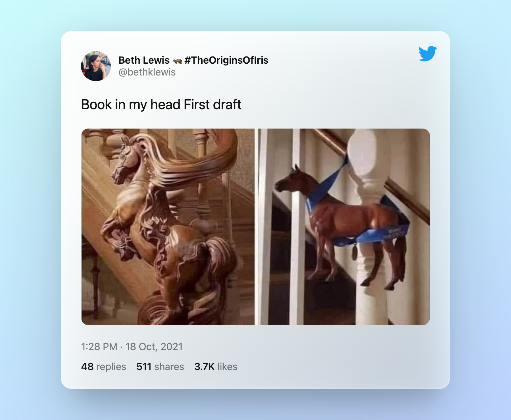
Task: Click the 18 Oct, 2021 date
Action: pyautogui.click(x=154, y=347)
